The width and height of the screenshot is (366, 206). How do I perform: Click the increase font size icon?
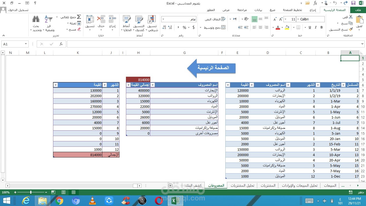tap(281, 19)
